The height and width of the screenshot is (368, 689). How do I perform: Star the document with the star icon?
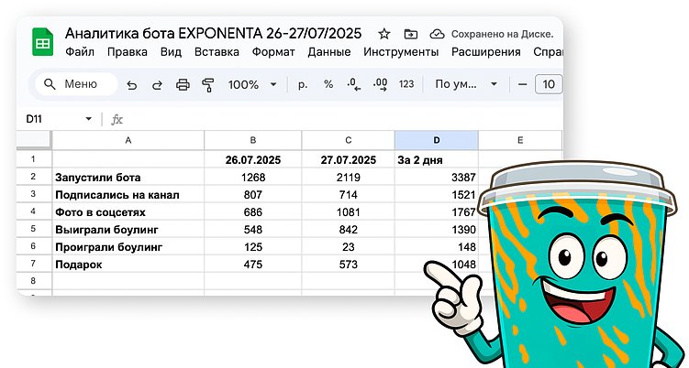tap(384, 34)
